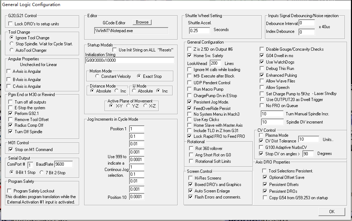Check No System Menu in Mach3
Image resolution: width=352 pixels, height=221 pixels.
click(189, 114)
